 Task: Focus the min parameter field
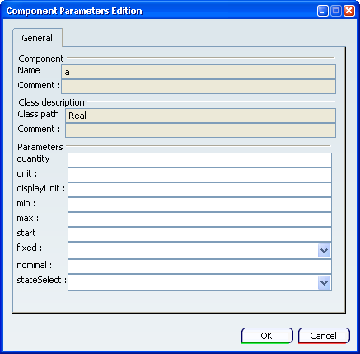point(199,205)
